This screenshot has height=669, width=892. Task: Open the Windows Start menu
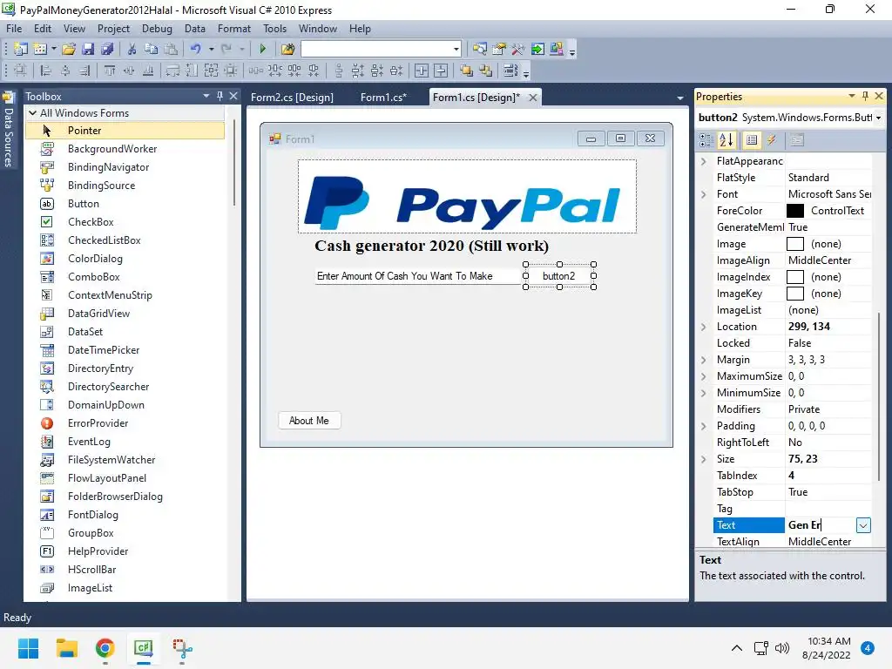29,648
